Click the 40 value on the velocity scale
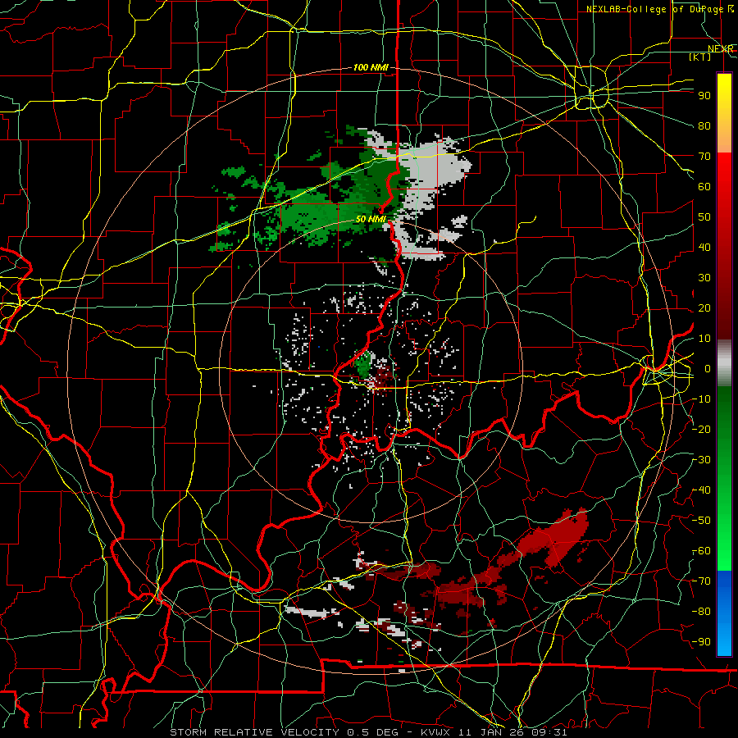This screenshot has width=738, height=738. coord(704,248)
